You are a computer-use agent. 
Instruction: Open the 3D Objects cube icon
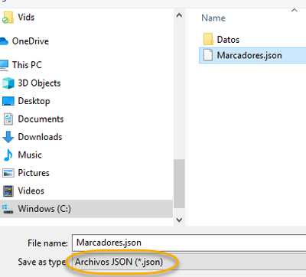(x=8, y=83)
